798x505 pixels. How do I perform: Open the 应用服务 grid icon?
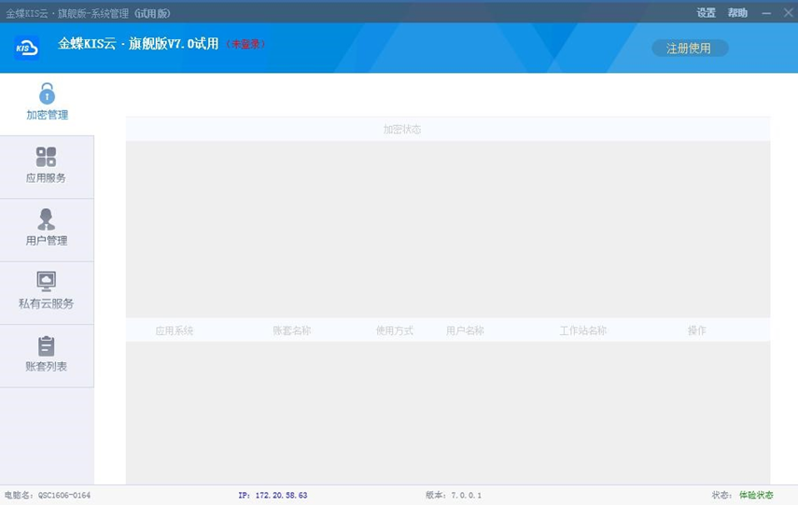tap(47, 157)
